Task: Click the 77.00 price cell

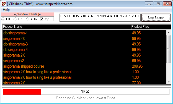Action: (x=136, y=83)
